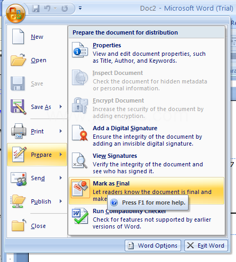Select the Send menu label
The height and width of the screenshot is (262, 236).
click(x=38, y=178)
